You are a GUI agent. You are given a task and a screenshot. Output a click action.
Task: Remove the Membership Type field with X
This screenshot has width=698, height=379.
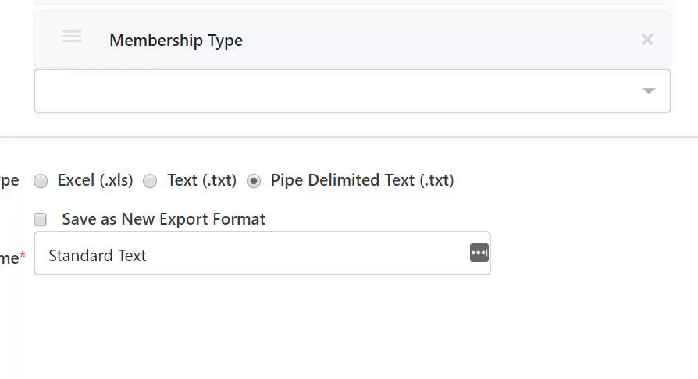(646, 40)
